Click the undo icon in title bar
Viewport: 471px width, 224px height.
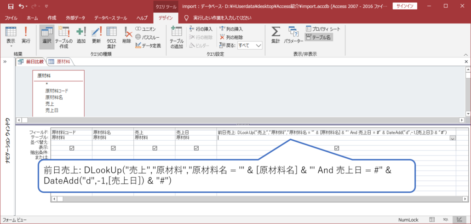tap(21, 6)
